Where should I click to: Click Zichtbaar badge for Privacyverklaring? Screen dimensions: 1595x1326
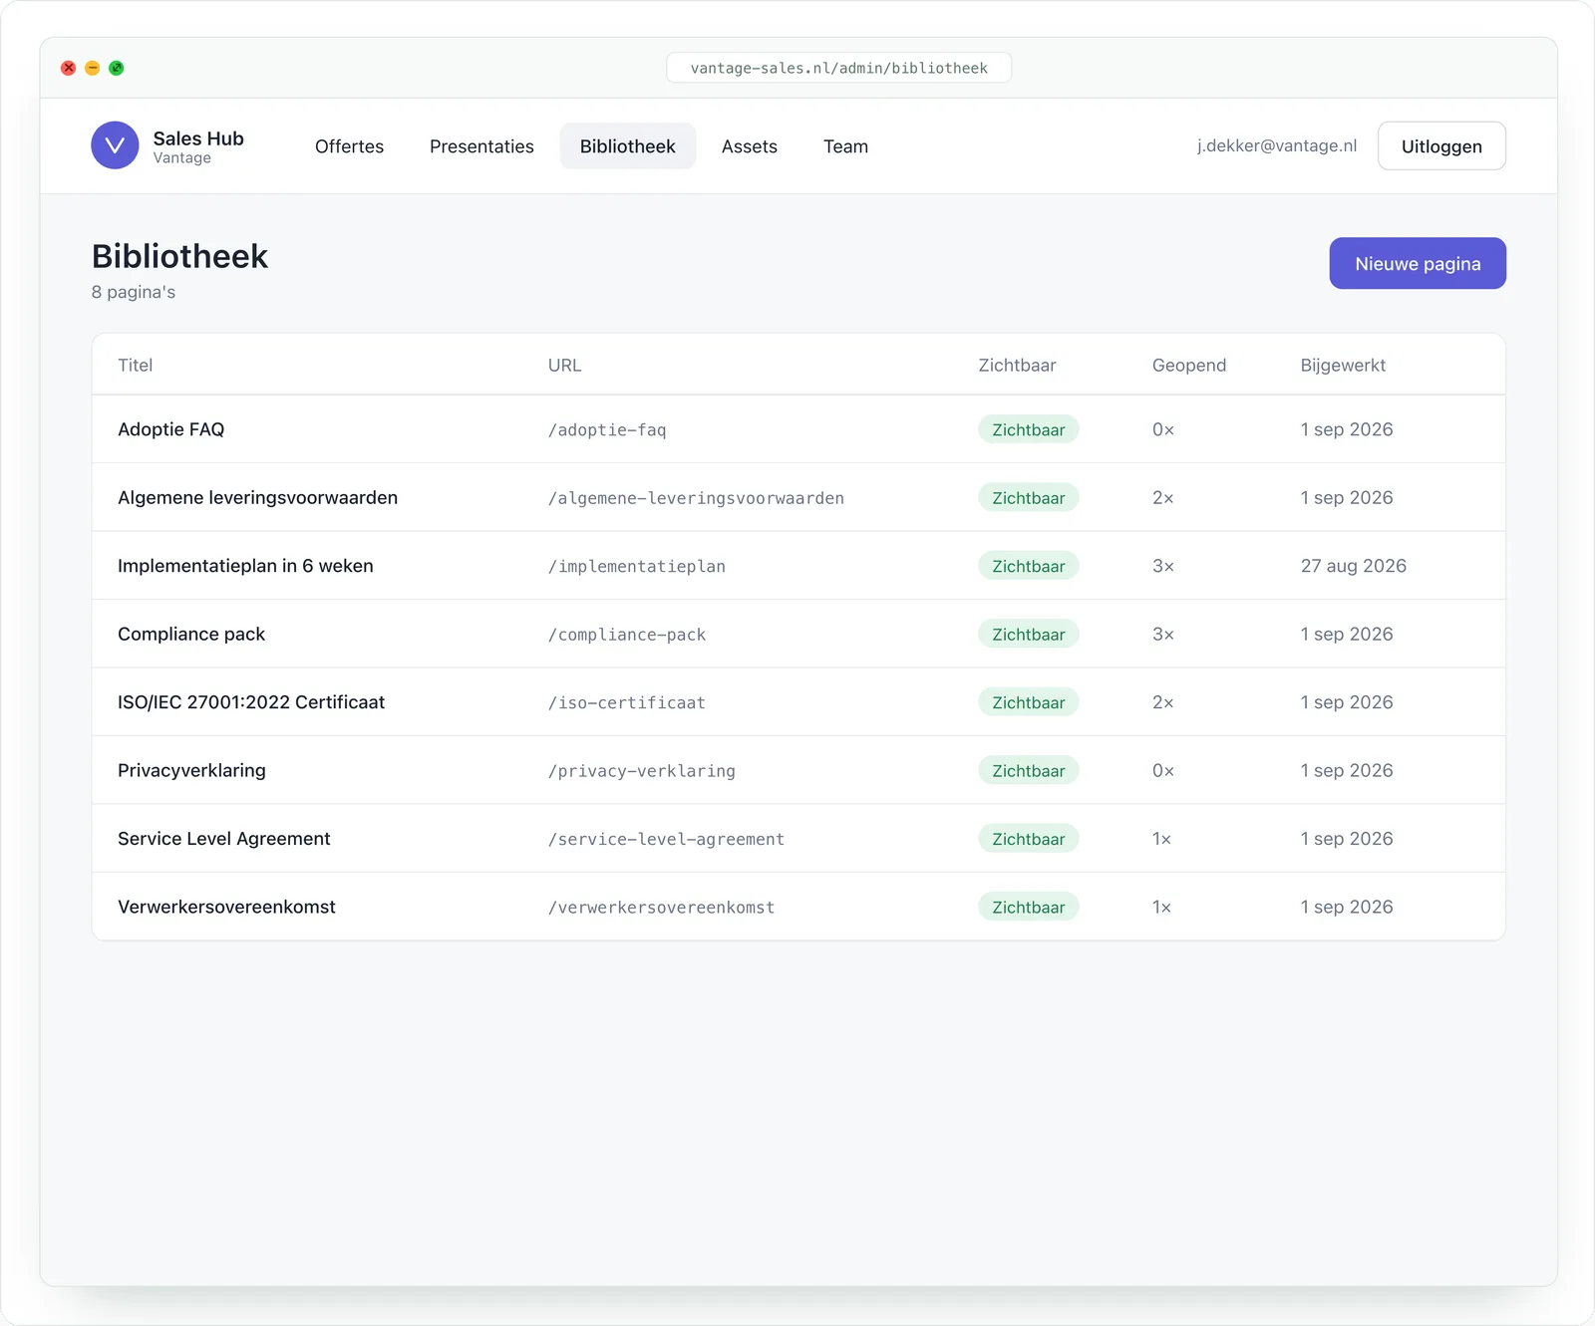point(1028,770)
